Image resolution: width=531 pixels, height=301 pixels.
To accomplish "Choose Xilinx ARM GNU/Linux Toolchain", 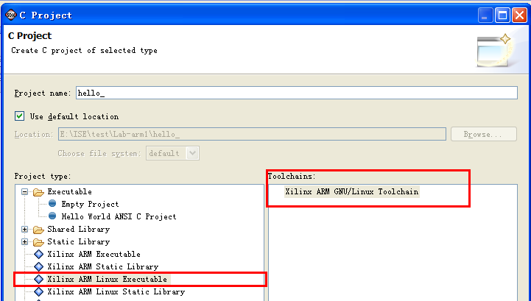I will pos(351,191).
